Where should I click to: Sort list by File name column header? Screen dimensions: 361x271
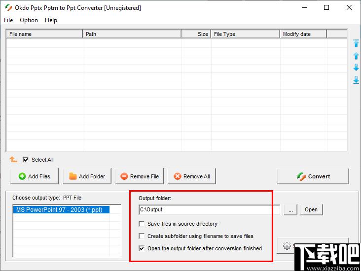click(x=44, y=34)
